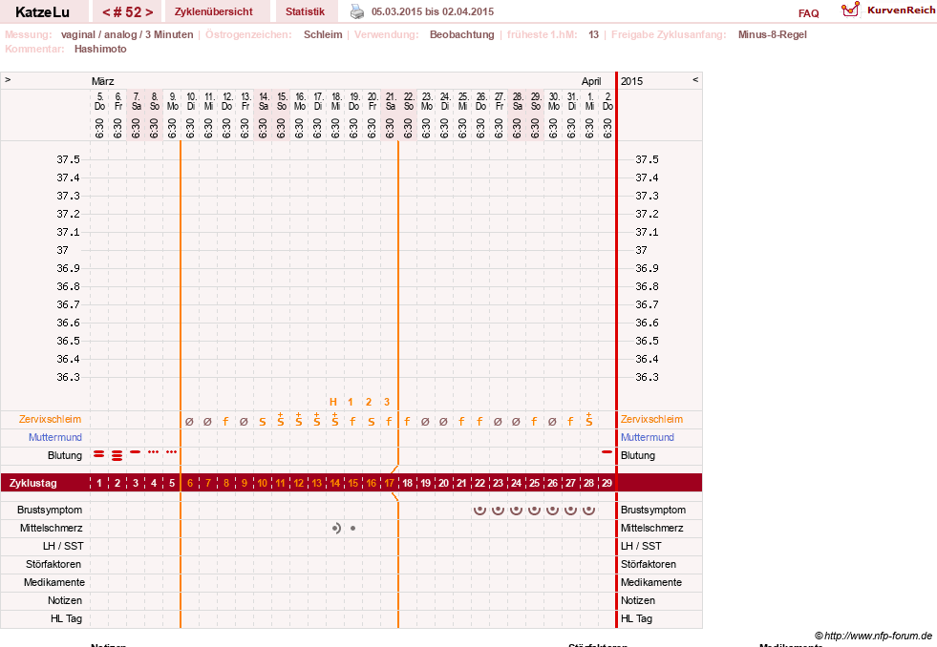Viewport: 937px width, 647px height.
Task: Click the cervical mucus S+ symbol on March 18
Action: [x=334, y=420]
